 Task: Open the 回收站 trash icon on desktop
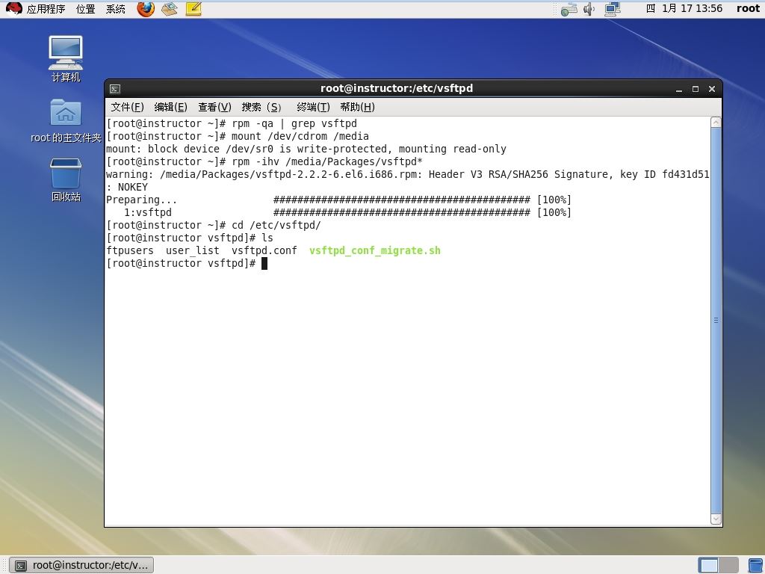66,179
